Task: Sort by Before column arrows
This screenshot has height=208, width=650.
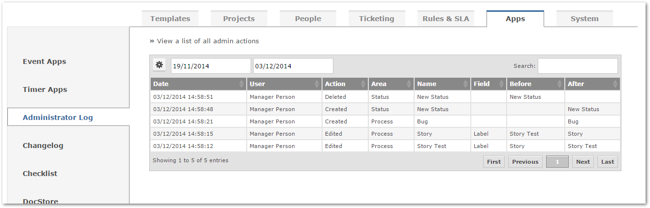Action: 560,84
